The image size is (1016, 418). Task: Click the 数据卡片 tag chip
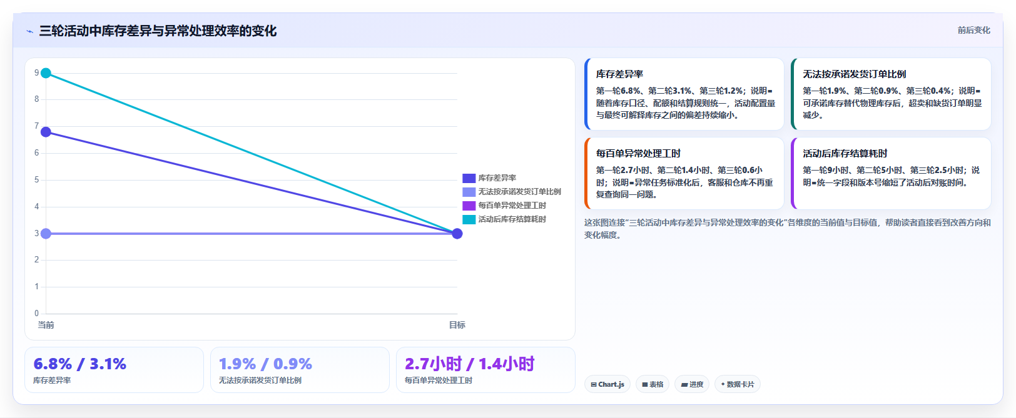(738, 384)
